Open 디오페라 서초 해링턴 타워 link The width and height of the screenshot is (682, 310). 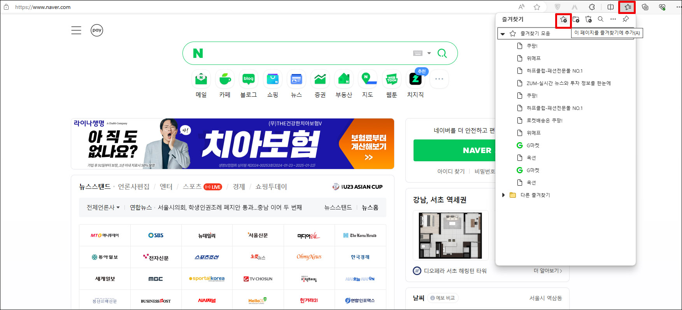pos(455,271)
